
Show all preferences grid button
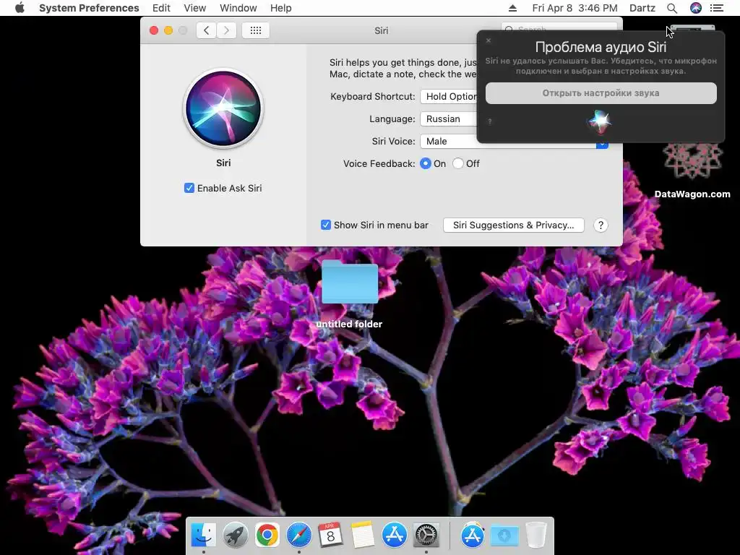click(255, 30)
